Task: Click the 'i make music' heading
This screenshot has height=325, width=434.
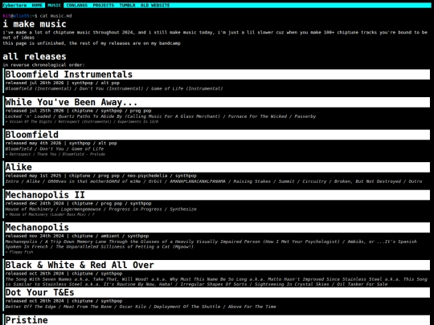Action: 35,24
